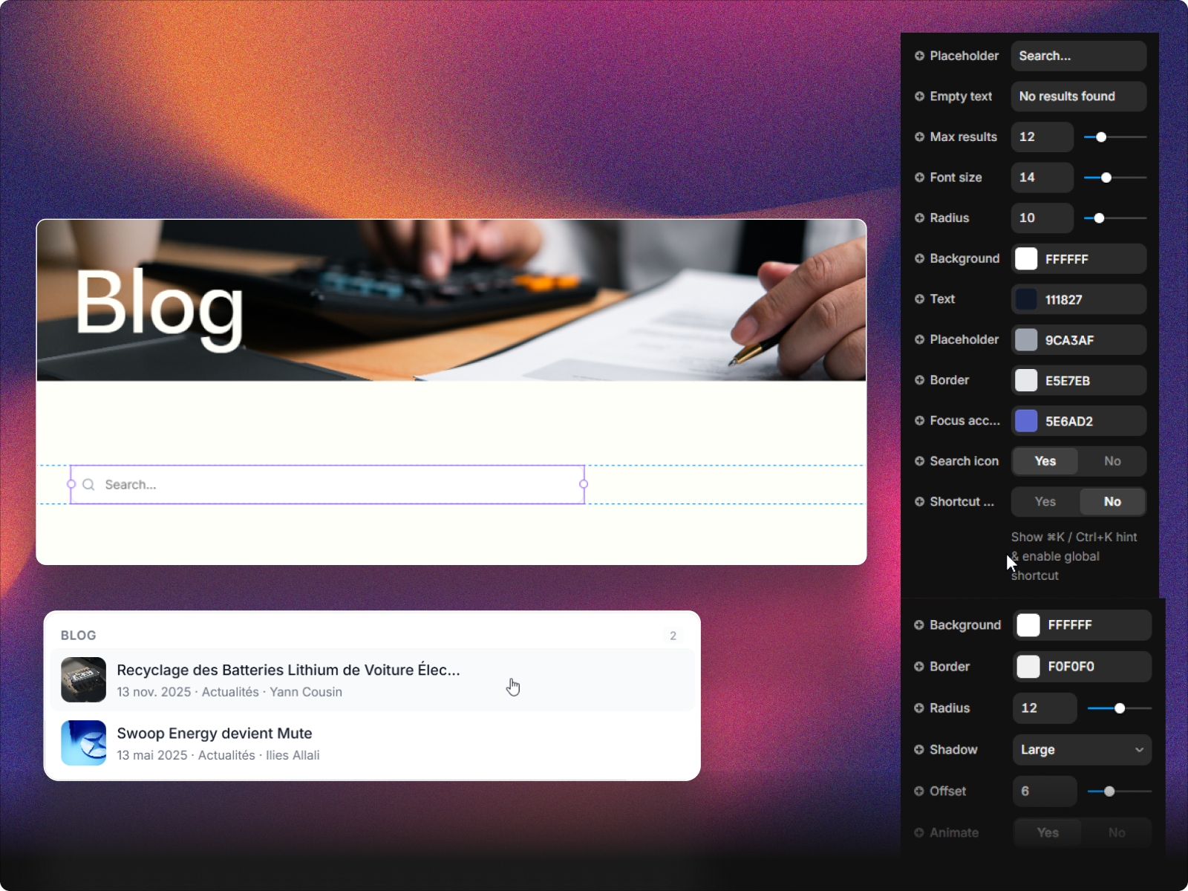Viewport: 1188px width, 891px height.
Task: Enable the Shortcut hint toggle
Action: point(1045,501)
